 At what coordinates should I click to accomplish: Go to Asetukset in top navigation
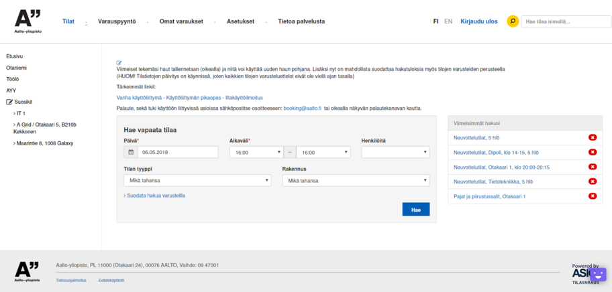tap(240, 21)
